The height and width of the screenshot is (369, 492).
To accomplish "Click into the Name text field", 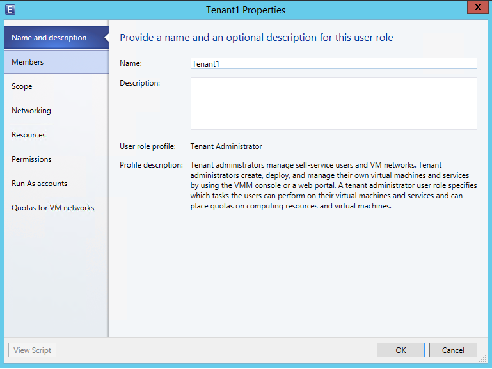I will [333, 63].
